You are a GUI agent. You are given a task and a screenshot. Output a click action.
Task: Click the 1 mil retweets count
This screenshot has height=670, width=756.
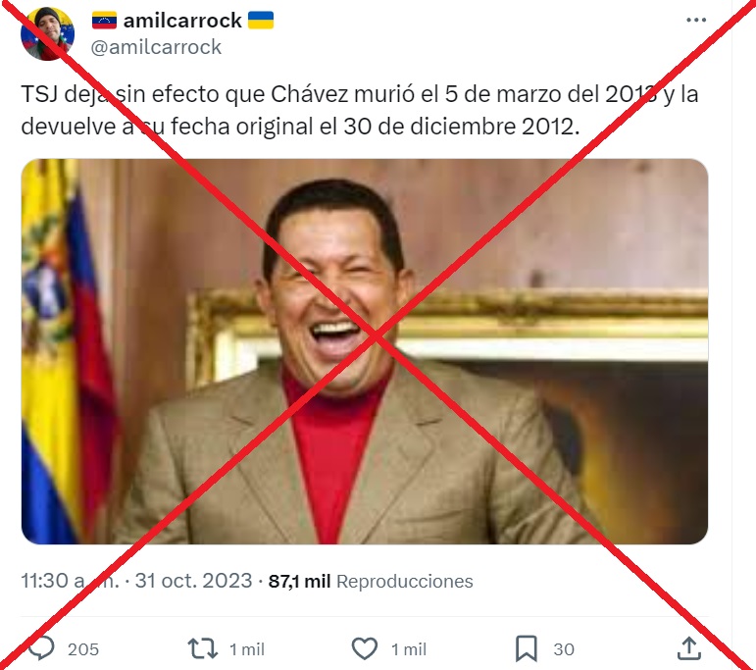point(247,649)
